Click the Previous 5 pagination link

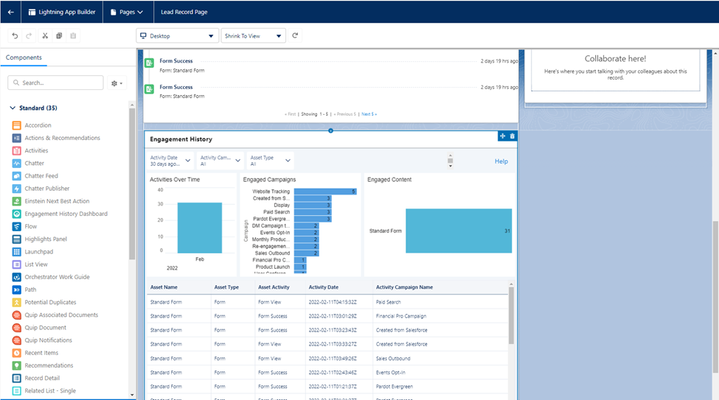pos(345,114)
